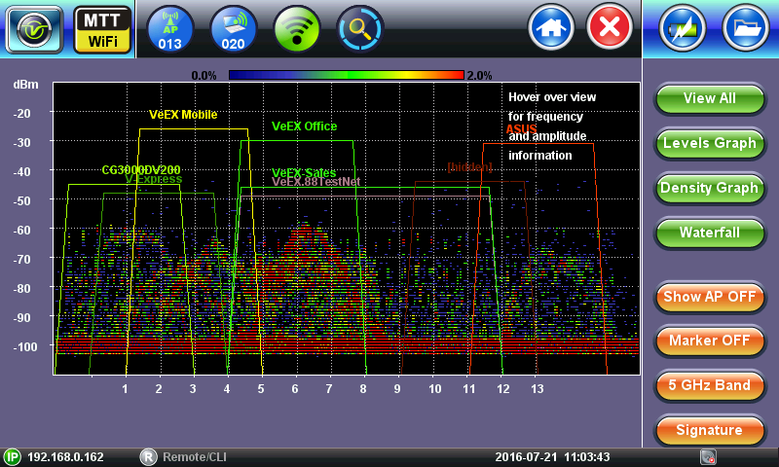Open the AP 013 access point list
Image resolution: width=779 pixels, height=467 pixels.
click(170, 28)
